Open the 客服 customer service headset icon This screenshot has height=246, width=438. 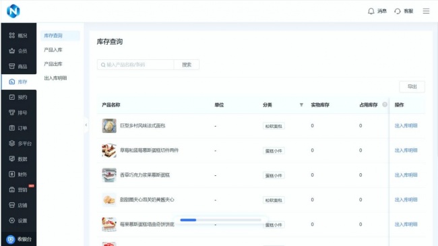click(397, 11)
